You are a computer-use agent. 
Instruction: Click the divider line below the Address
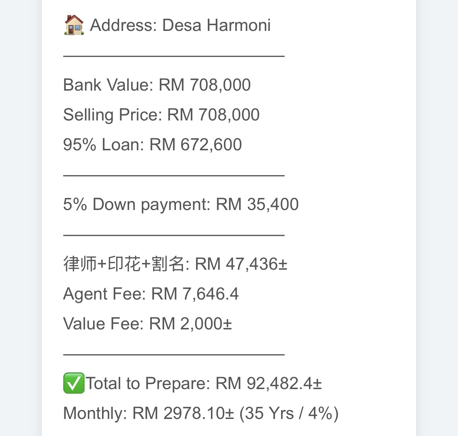click(x=174, y=56)
